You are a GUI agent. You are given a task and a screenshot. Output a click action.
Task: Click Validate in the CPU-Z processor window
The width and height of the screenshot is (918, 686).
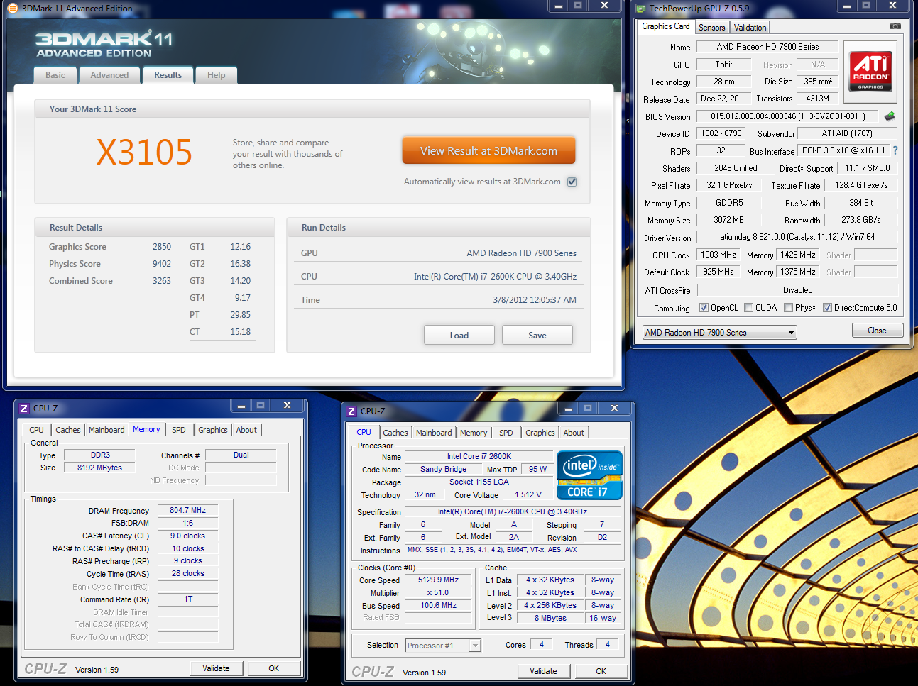pos(544,671)
